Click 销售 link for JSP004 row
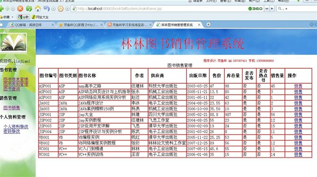This screenshot has width=317, height=177. pyautogui.click(x=298, y=132)
